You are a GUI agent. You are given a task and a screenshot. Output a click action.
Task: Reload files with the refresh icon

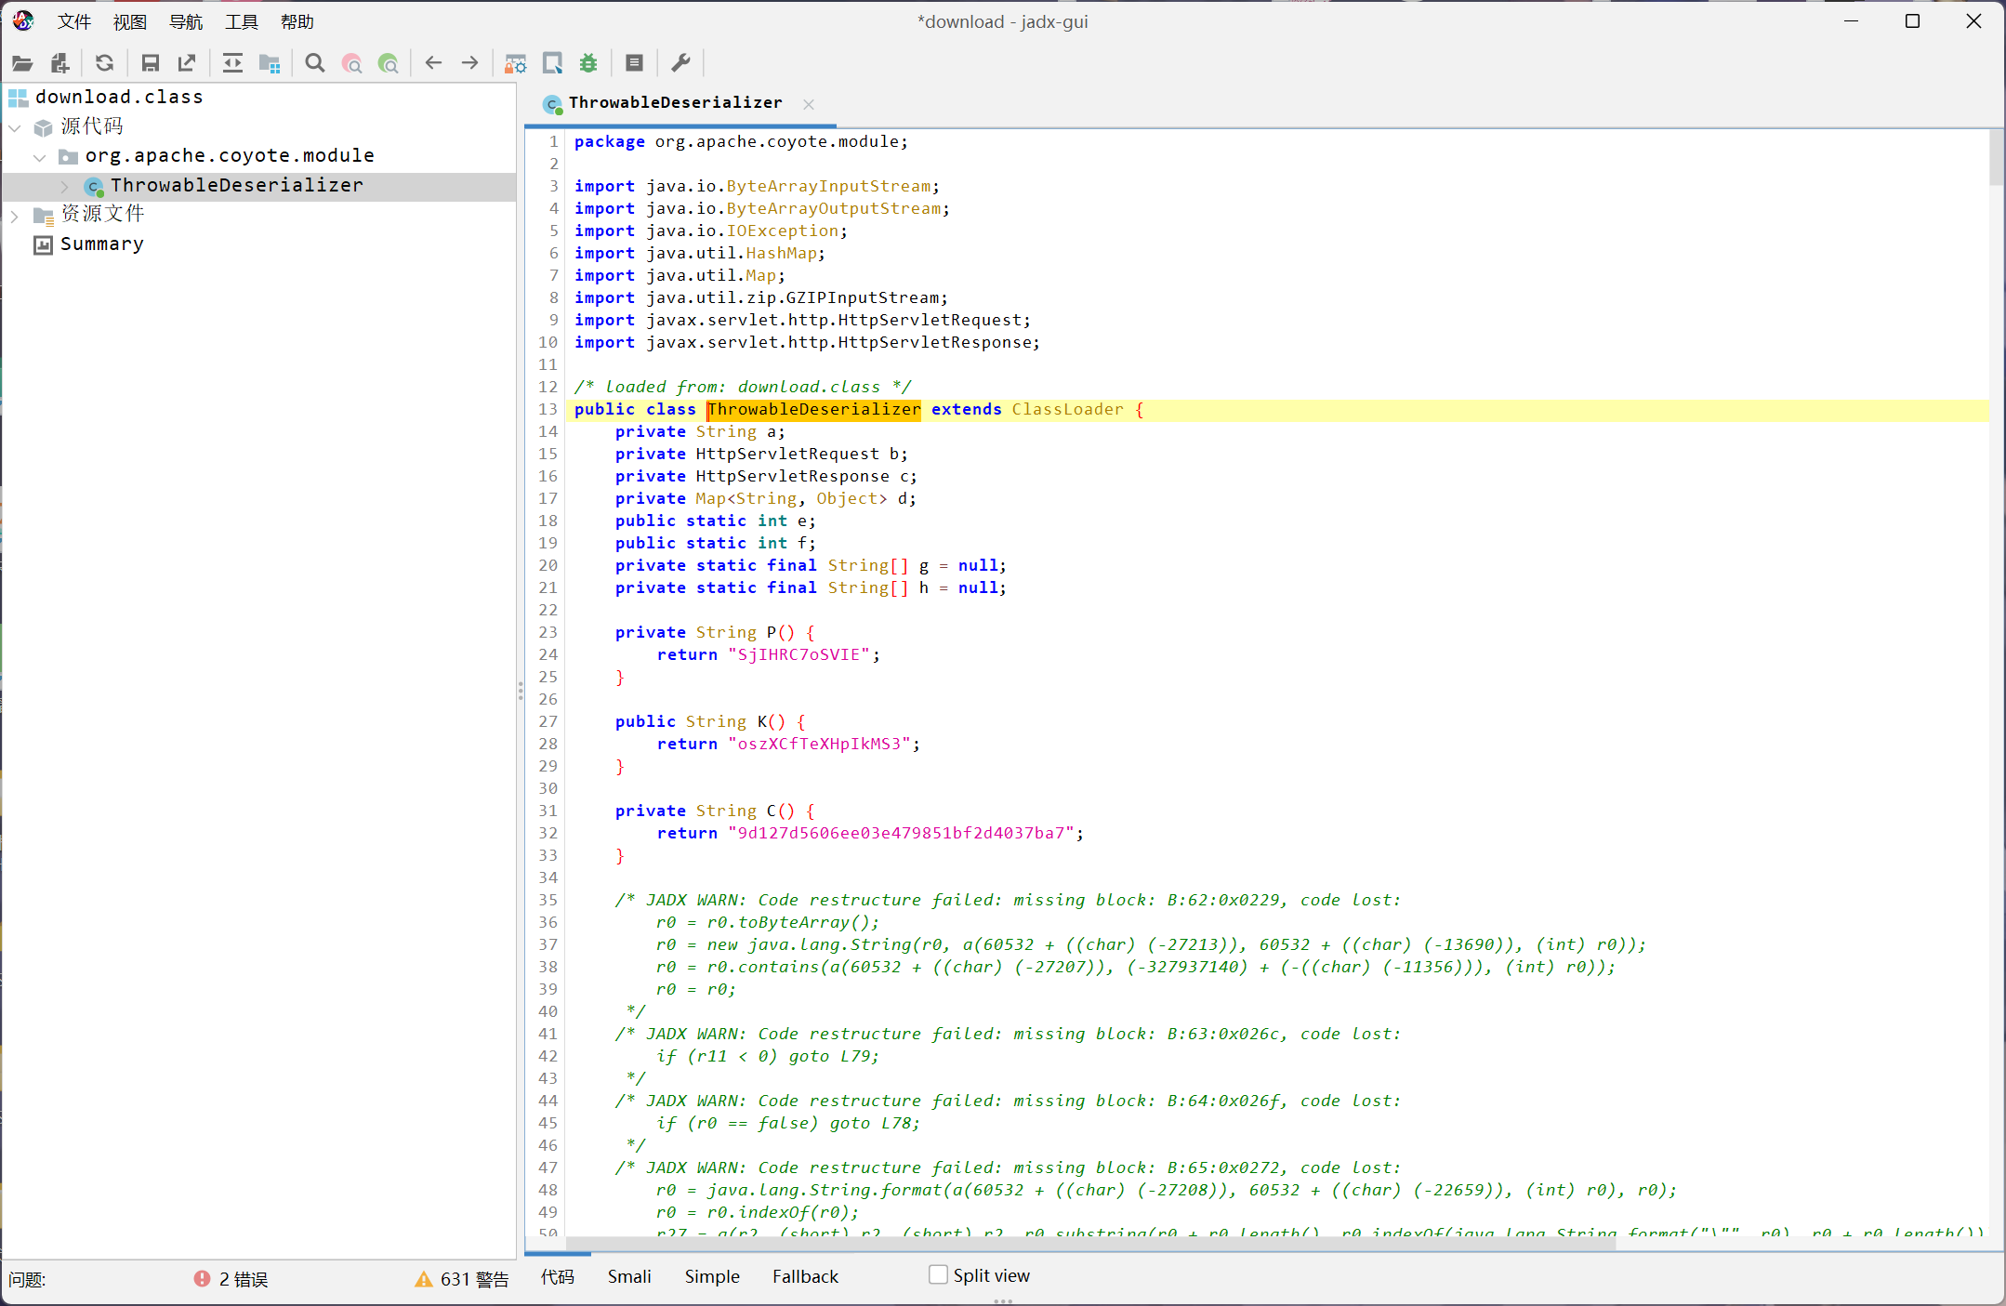104,63
